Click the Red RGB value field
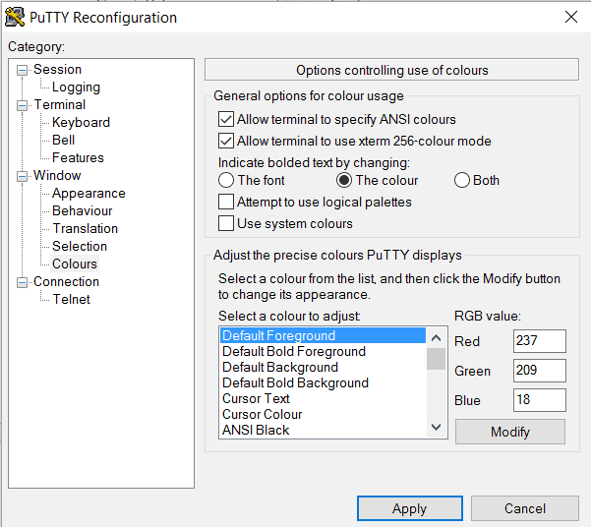 pos(539,340)
